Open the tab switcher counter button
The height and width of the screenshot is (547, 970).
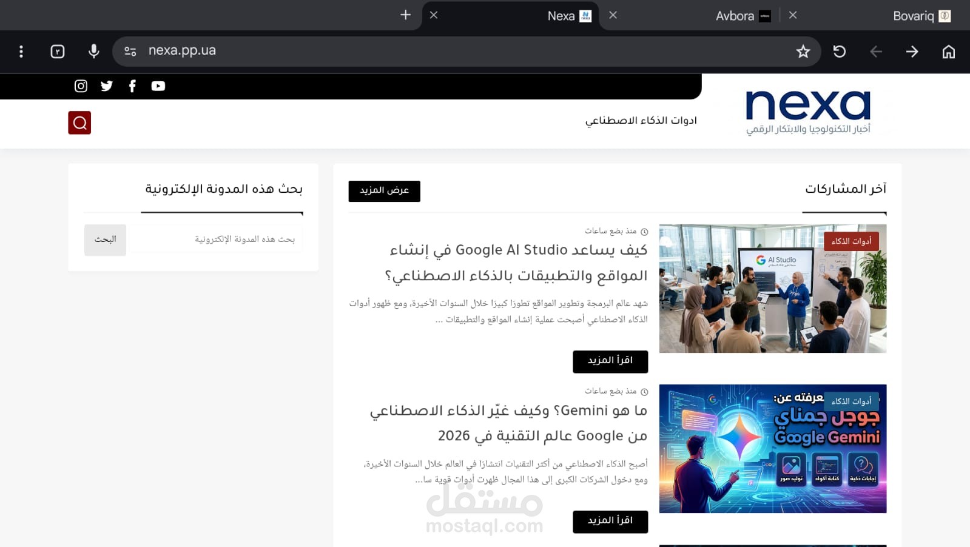point(58,52)
